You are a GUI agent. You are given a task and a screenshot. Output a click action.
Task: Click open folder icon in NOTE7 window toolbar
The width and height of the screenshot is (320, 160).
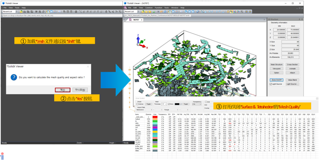point(143,12)
